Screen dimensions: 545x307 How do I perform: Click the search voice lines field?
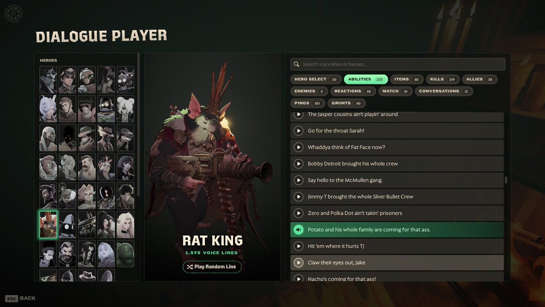click(397, 64)
